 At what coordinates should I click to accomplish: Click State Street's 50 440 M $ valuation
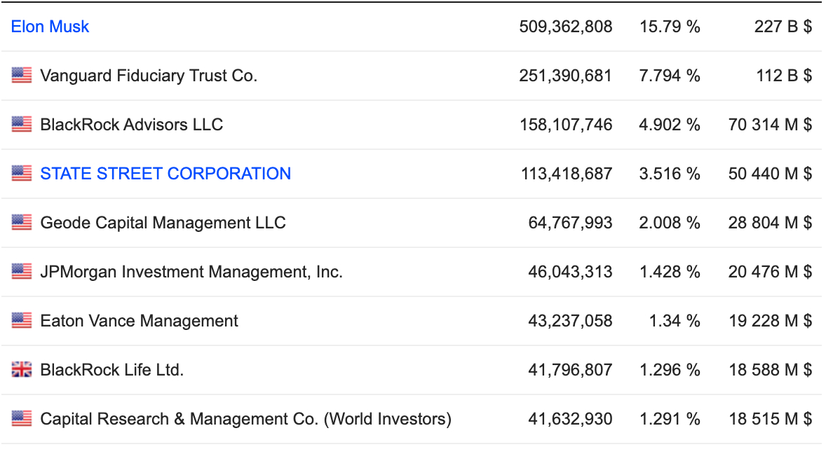(x=770, y=174)
